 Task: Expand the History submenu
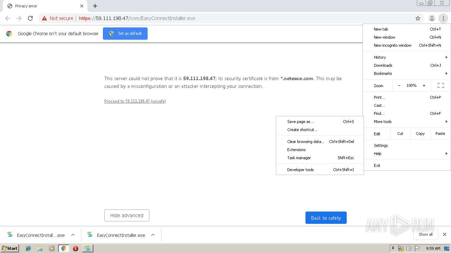coord(407,57)
